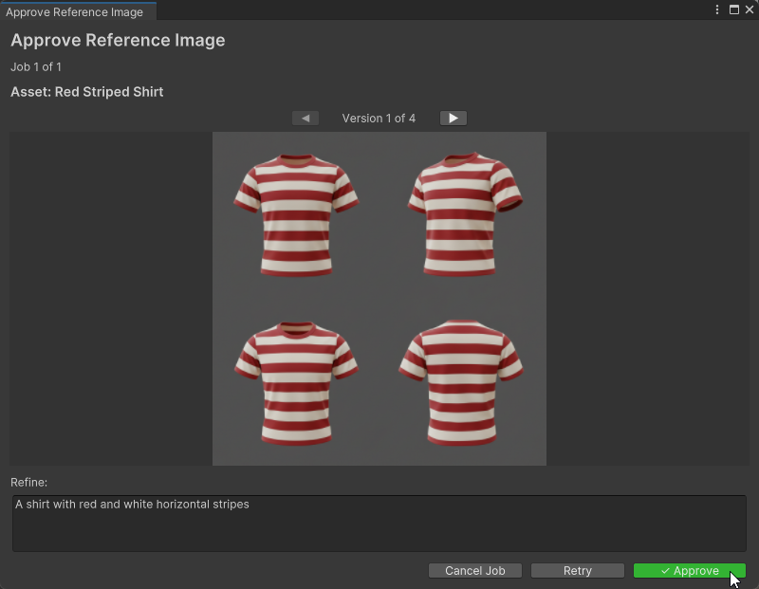Click the large "Approve Reference Image" heading
This screenshot has height=589, width=759.
pyautogui.click(x=118, y=41)
